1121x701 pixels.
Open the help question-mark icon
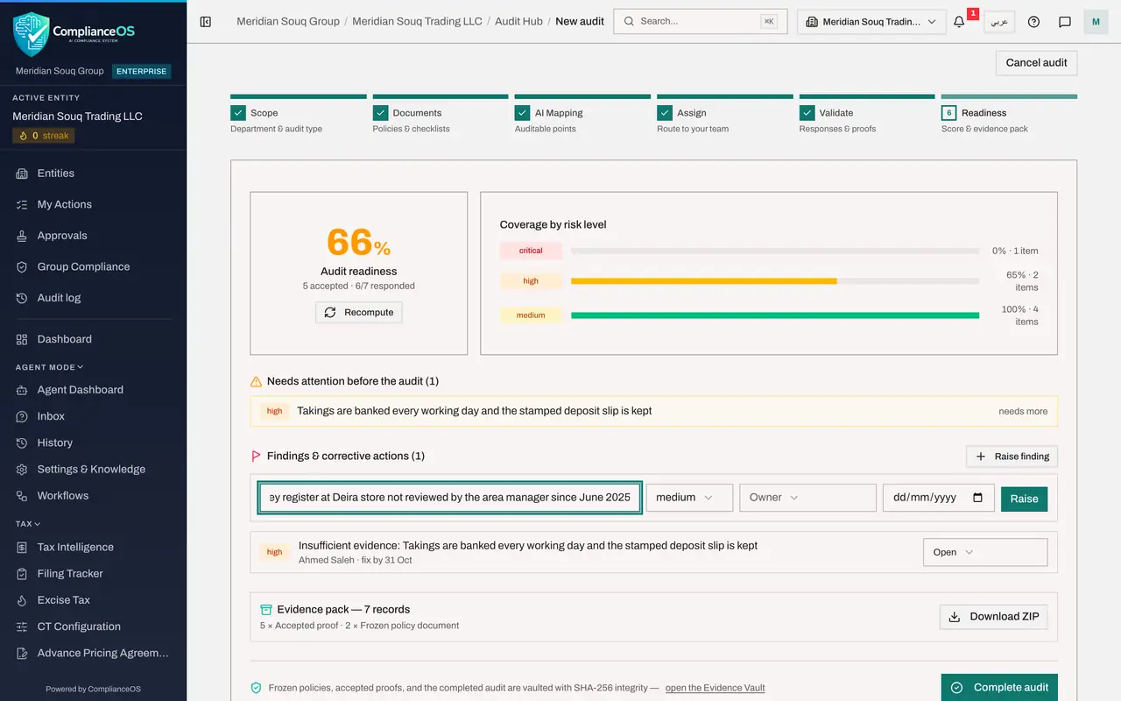click(x=1033, y=22)
